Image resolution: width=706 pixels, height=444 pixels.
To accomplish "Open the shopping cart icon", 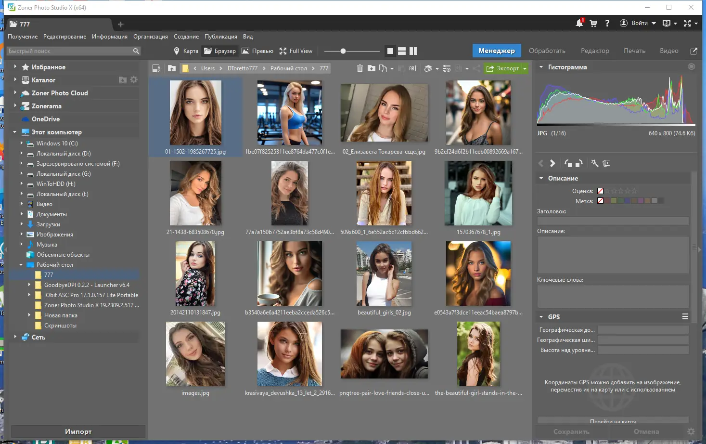I will 593,23.
